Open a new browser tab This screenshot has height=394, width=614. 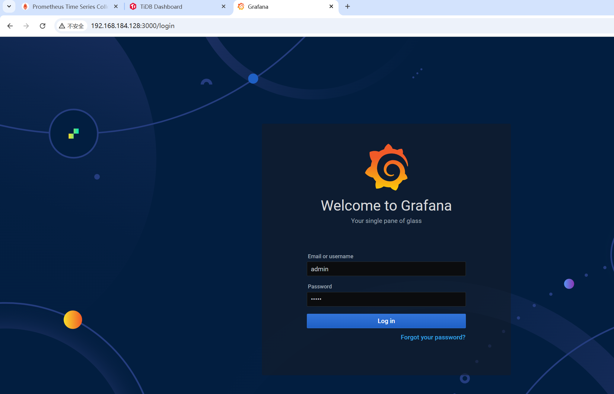click(x=348, y=6)
